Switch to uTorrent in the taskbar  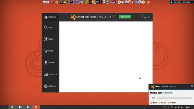pyautogui.click(x=12, y=107)
